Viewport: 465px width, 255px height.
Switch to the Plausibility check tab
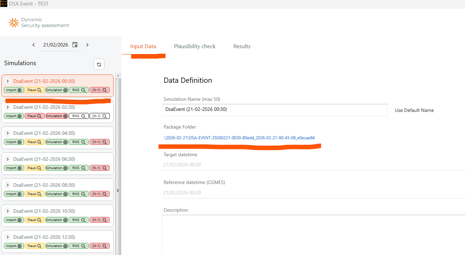click(195, 46)
